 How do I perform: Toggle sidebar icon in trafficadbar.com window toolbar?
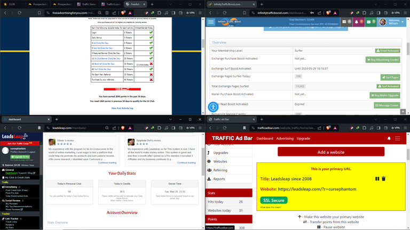379,128
